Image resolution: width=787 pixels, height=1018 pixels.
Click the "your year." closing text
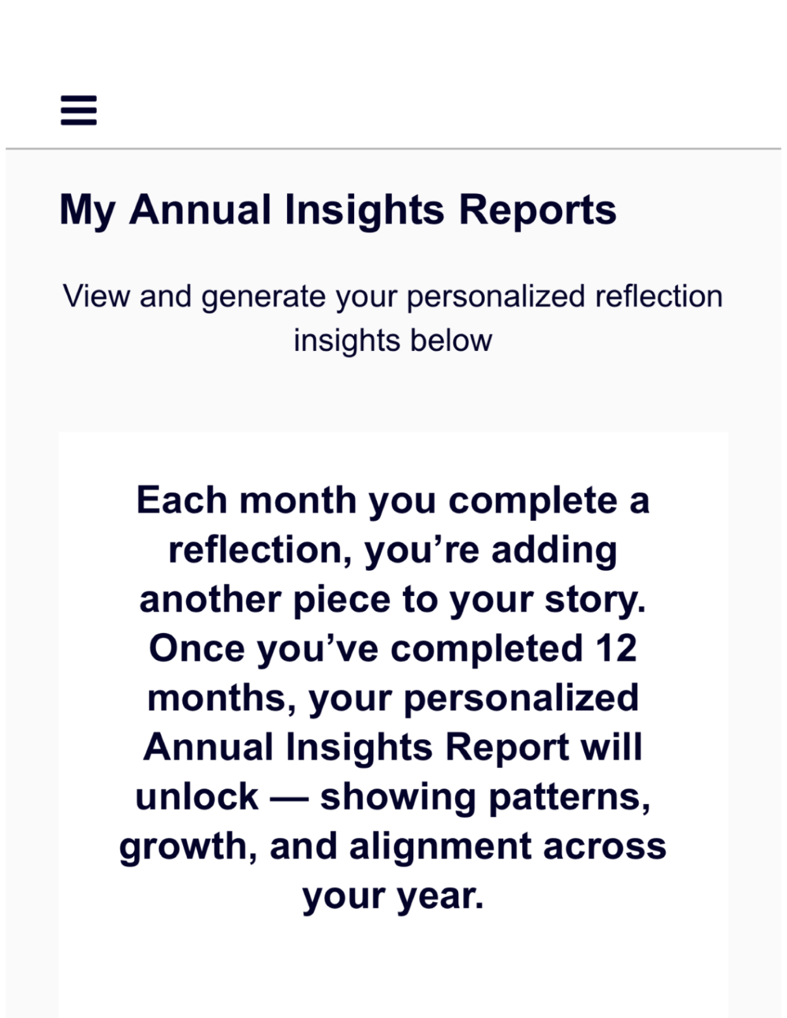[393, 896]
